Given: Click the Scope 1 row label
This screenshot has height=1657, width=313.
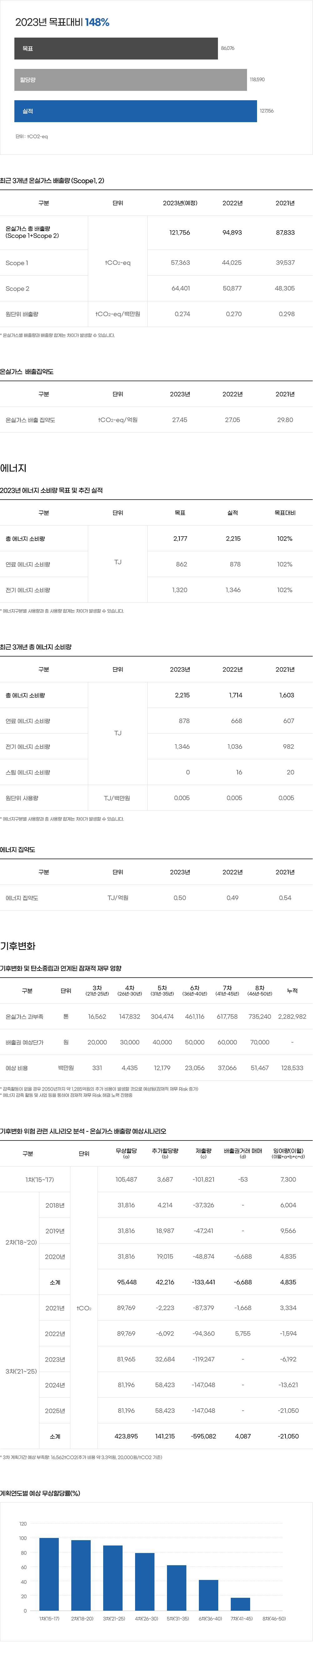Looking at the screenshot, I should (17, 263).
